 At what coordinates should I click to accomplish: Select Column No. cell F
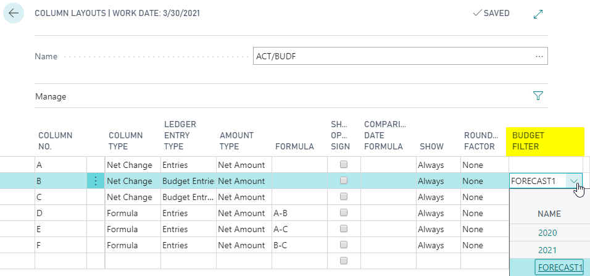pyautogui.click(x=60, y=245)
